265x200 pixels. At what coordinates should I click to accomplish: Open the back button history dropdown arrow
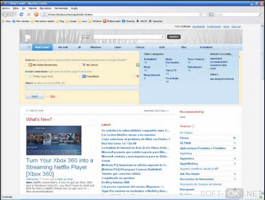click(x=16, y=15)
